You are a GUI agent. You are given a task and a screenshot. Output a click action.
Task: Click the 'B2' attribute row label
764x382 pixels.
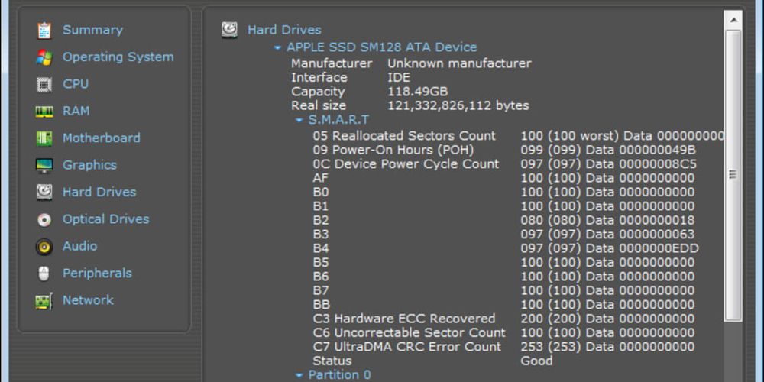tap(321, 220)
